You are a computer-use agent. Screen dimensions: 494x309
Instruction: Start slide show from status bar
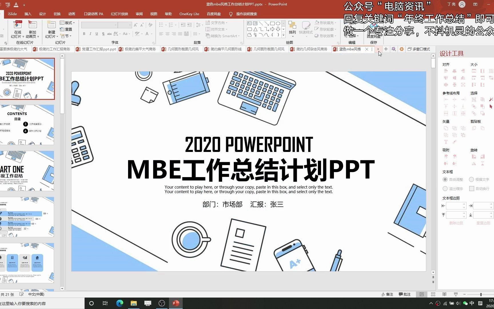pyautogui.click(x=456, y=294)
